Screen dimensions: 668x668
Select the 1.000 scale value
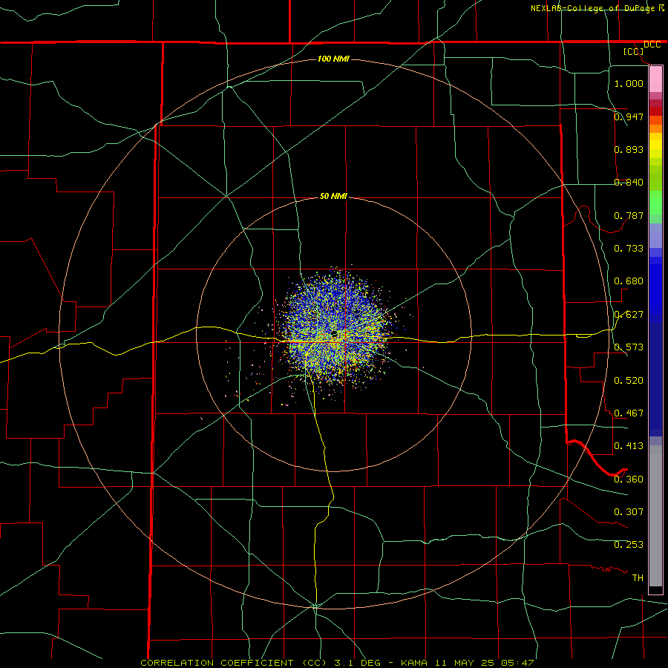629,83
